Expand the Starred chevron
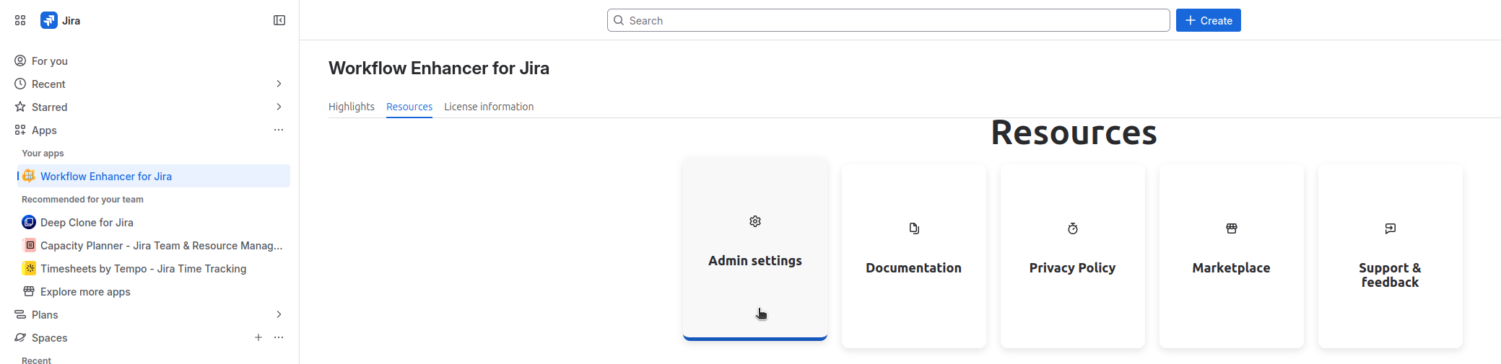 click(x=279, y=107)
